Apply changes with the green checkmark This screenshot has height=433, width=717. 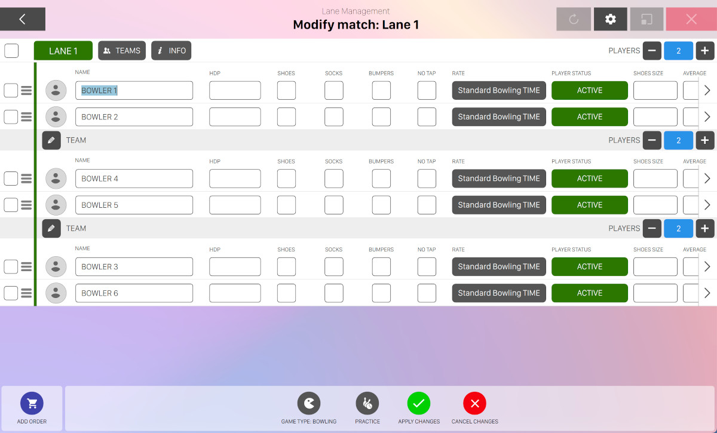point(419,404)
